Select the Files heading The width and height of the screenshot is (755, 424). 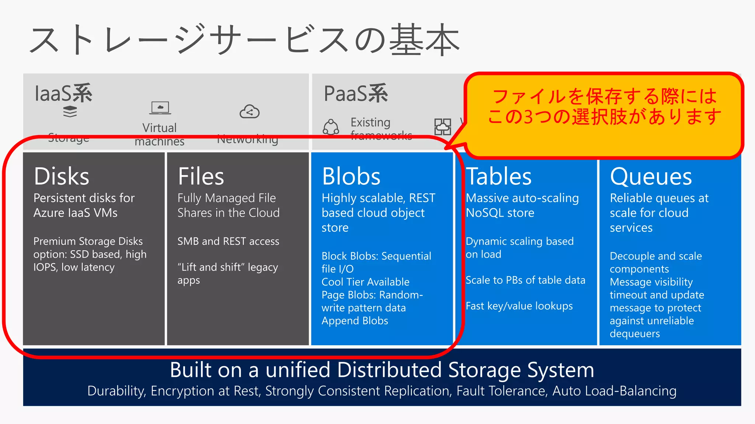[201, 176]
